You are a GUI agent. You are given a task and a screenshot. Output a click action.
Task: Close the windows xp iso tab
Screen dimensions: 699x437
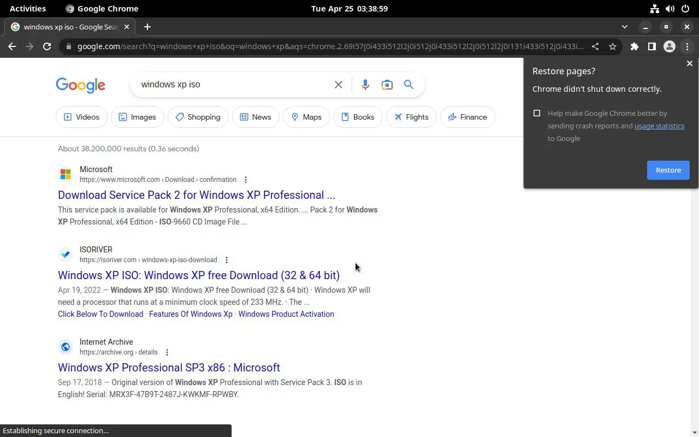point(127,27)
